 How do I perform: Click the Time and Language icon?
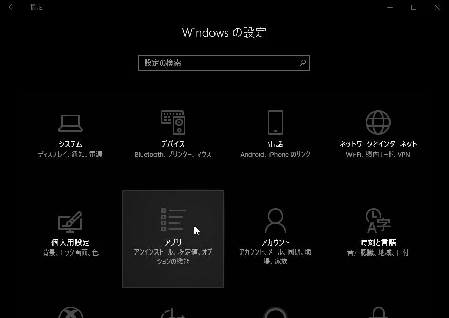(x=378, y=221)
